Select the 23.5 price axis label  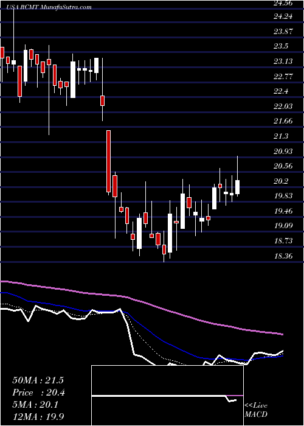pyautogui.click(x=281, y=46)
